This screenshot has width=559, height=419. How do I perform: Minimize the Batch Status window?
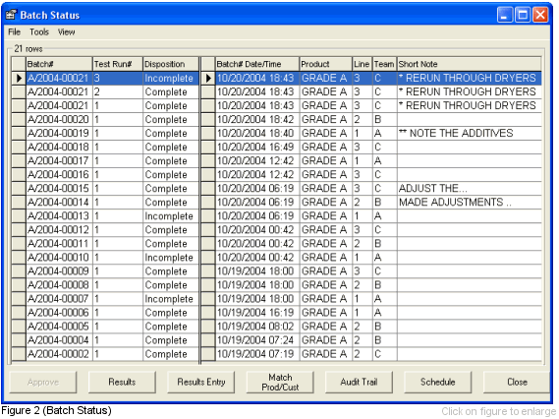[x=505, y=15]
